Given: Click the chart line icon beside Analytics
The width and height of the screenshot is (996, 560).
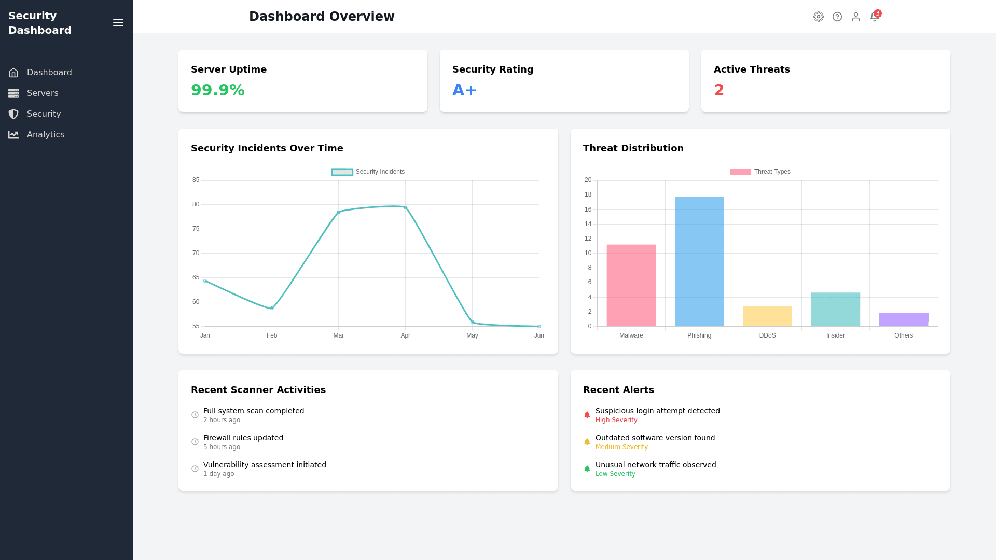Looking at the screenshot, I should (13, 135).
